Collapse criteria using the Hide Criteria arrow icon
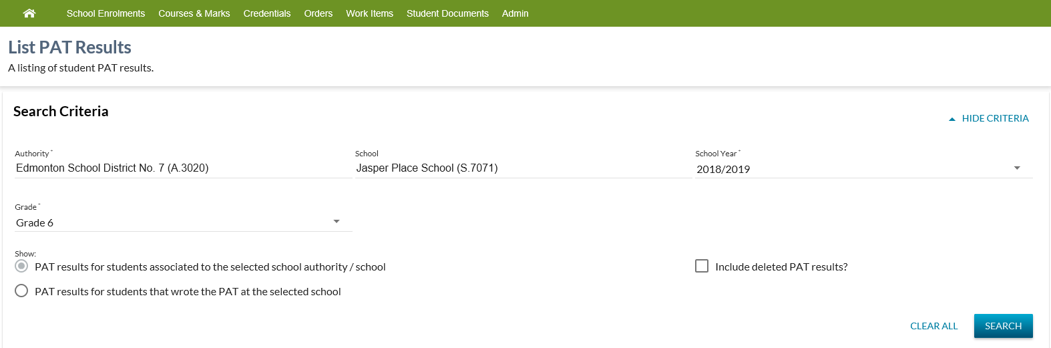 point(952,119)
